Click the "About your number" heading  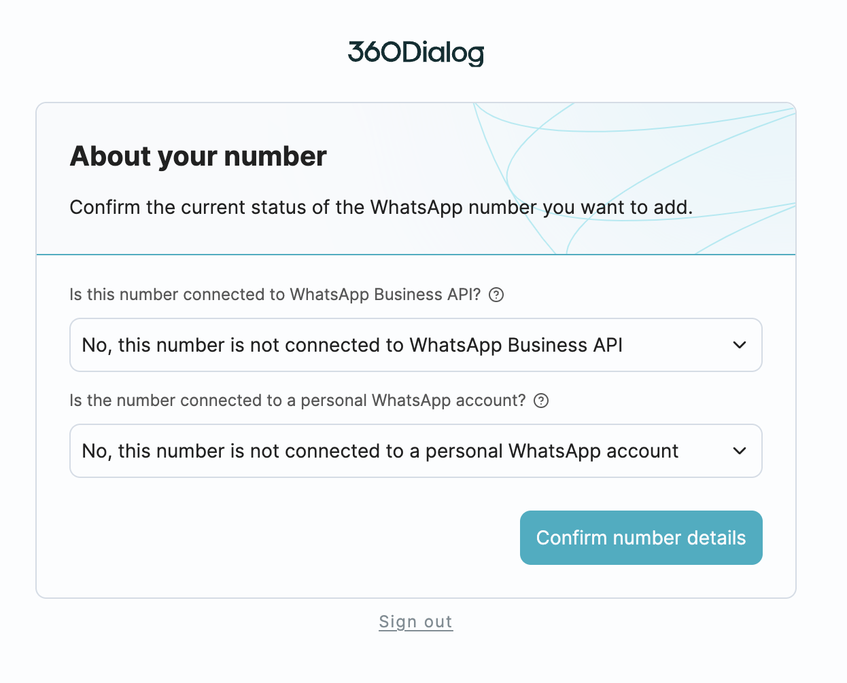(198, 156)
